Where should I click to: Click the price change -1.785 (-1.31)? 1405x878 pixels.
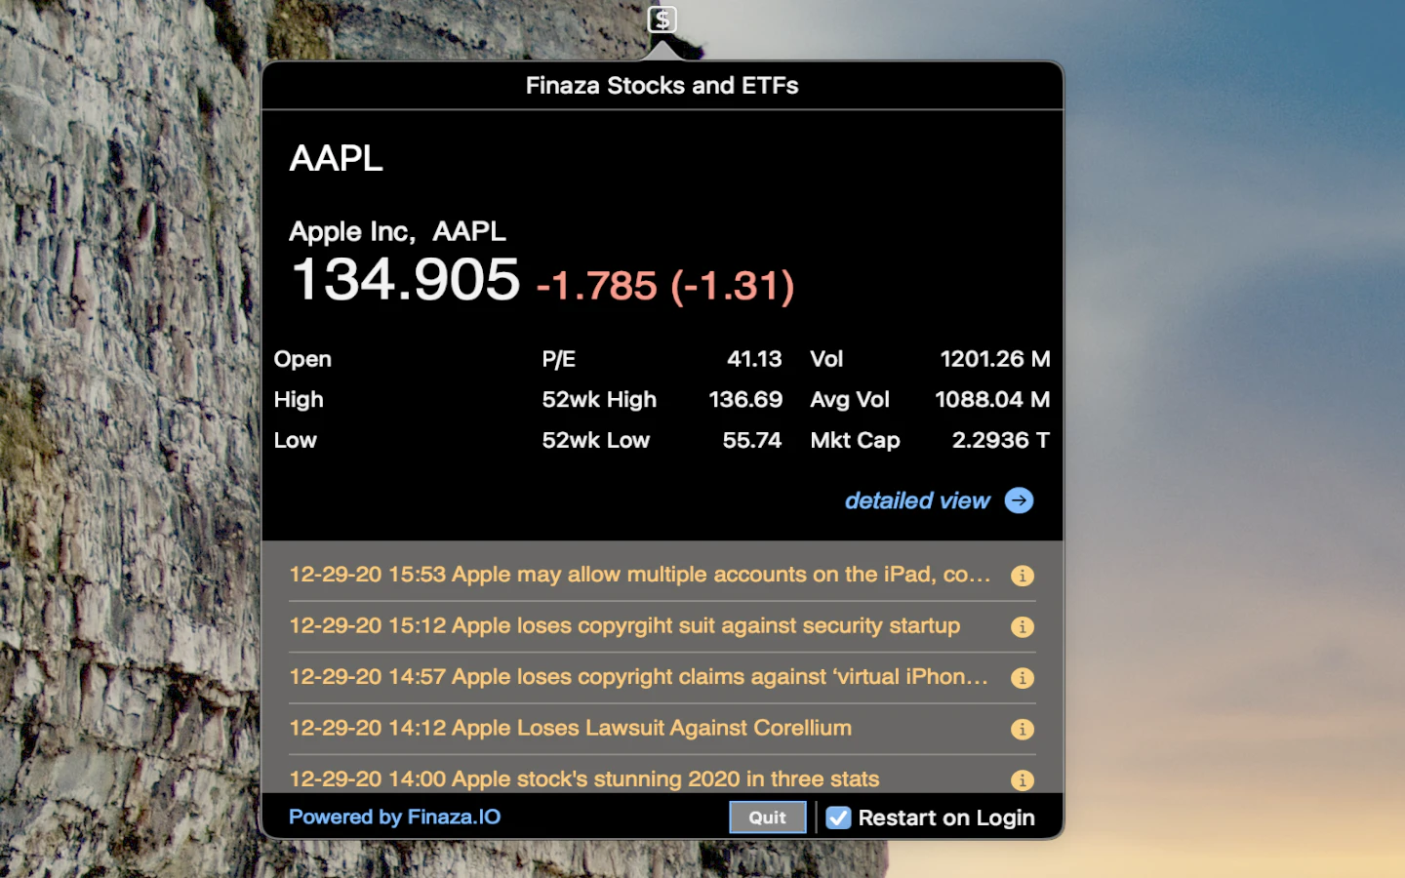click(x=665, y=286)
